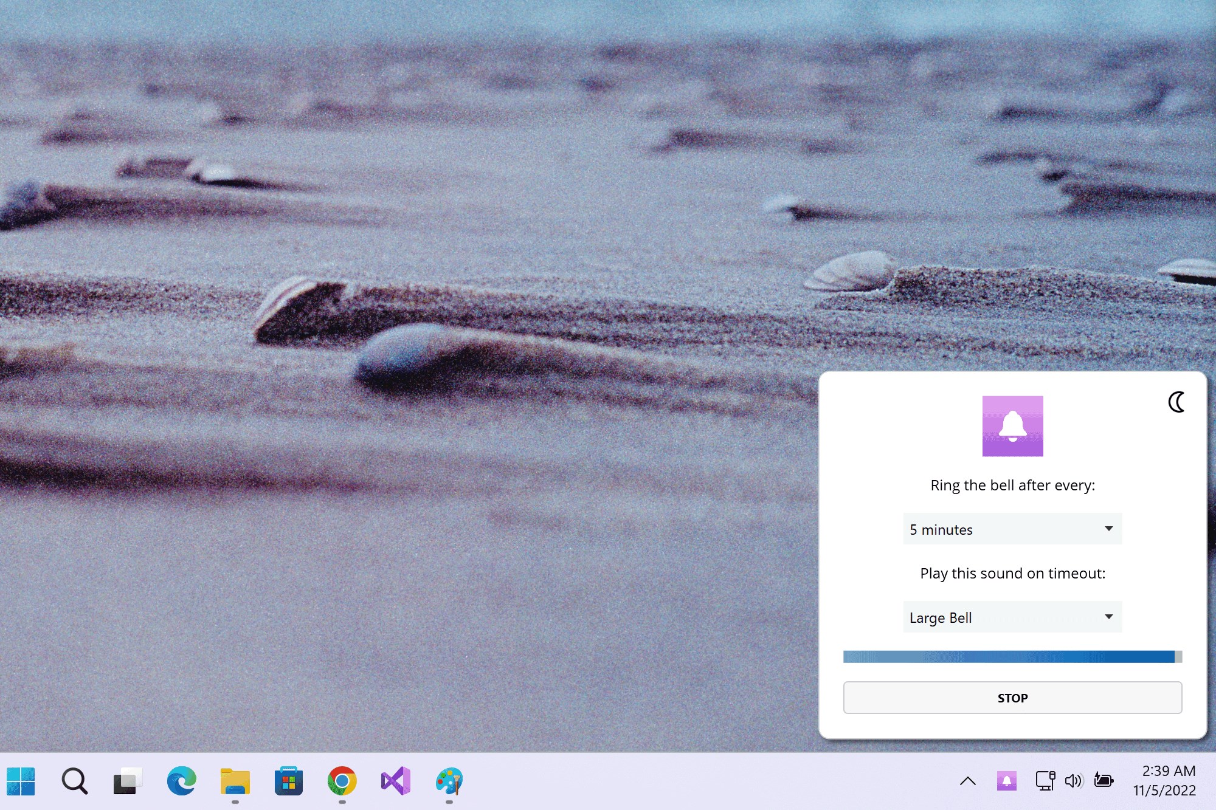The height and width of the screenshot is (810, 1216).
Task: Open taskbar Search
Action: coord(74,781)
